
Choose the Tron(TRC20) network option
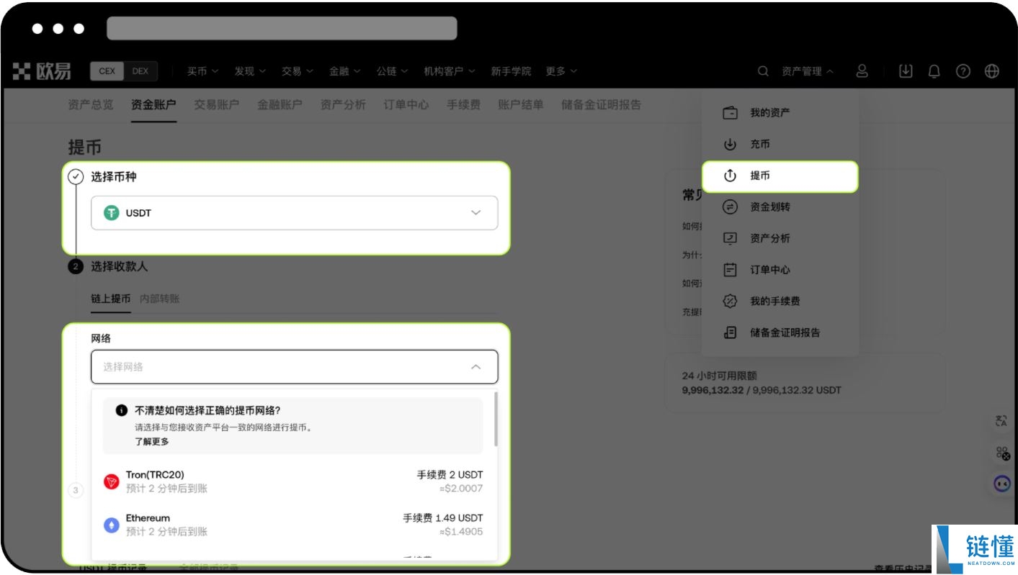tap(294, 482)
